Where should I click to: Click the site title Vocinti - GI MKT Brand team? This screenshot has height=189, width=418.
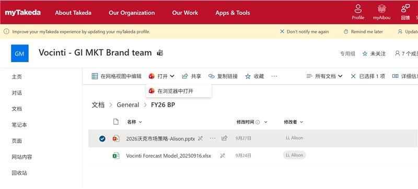pos(95,53)
